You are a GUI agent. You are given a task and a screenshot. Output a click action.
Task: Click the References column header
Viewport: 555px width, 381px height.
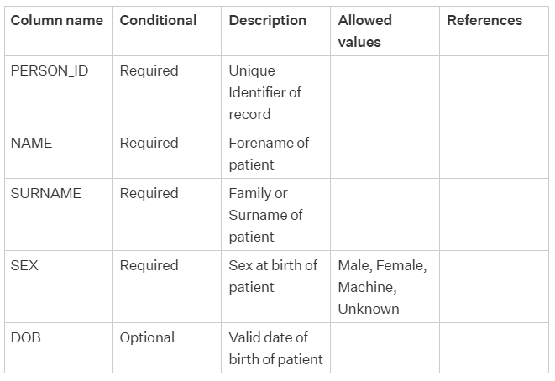pos(494,31)
